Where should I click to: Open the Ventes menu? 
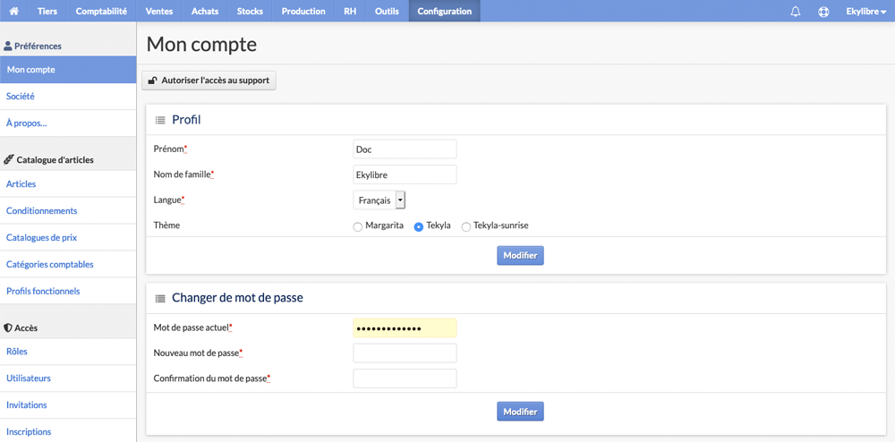click(159, 11)
